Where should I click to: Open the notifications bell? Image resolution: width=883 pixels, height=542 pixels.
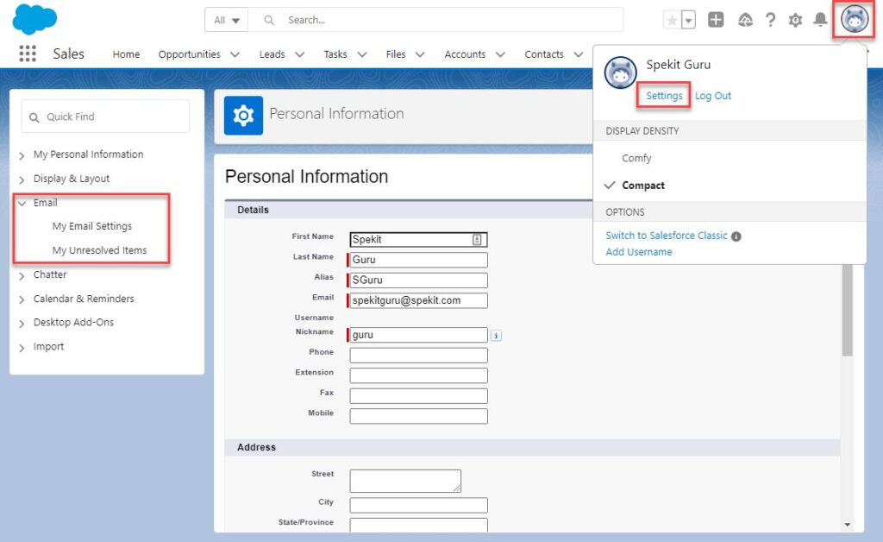pos(821,21)
